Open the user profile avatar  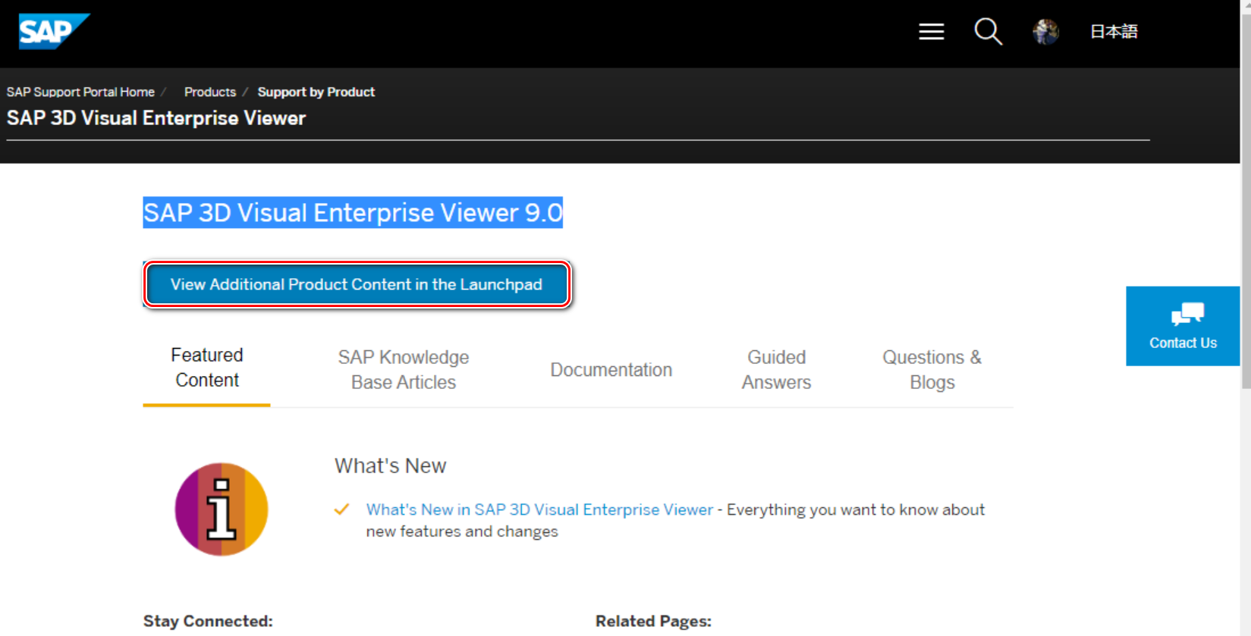pos(1045,32)
